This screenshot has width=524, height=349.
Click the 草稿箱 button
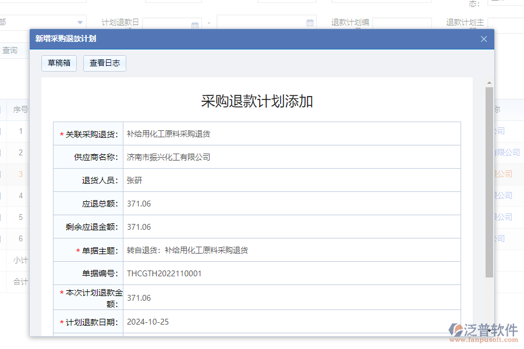click(x=58, y=63)
